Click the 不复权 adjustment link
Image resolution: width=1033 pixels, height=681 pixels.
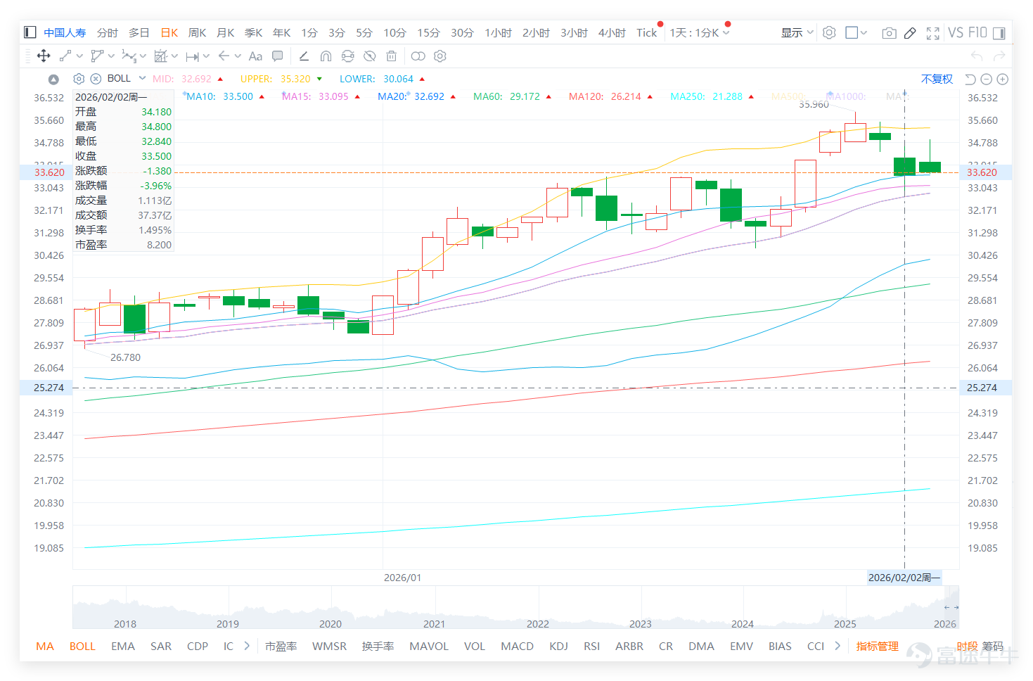pos(937,79)
